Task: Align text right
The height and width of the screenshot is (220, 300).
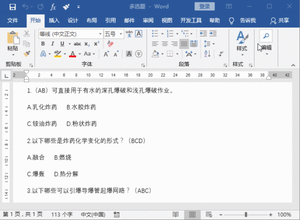Action: coord(174,44)
